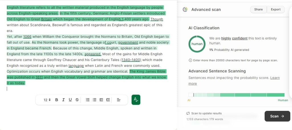Click the underlined word 'Though'
This screenshot has width=292, height=130.
click(x=157, y=19)
